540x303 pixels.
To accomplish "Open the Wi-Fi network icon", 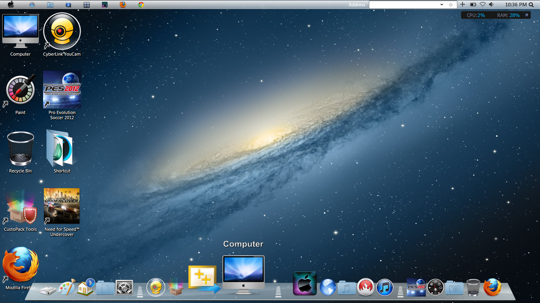I will pos(483,4).
